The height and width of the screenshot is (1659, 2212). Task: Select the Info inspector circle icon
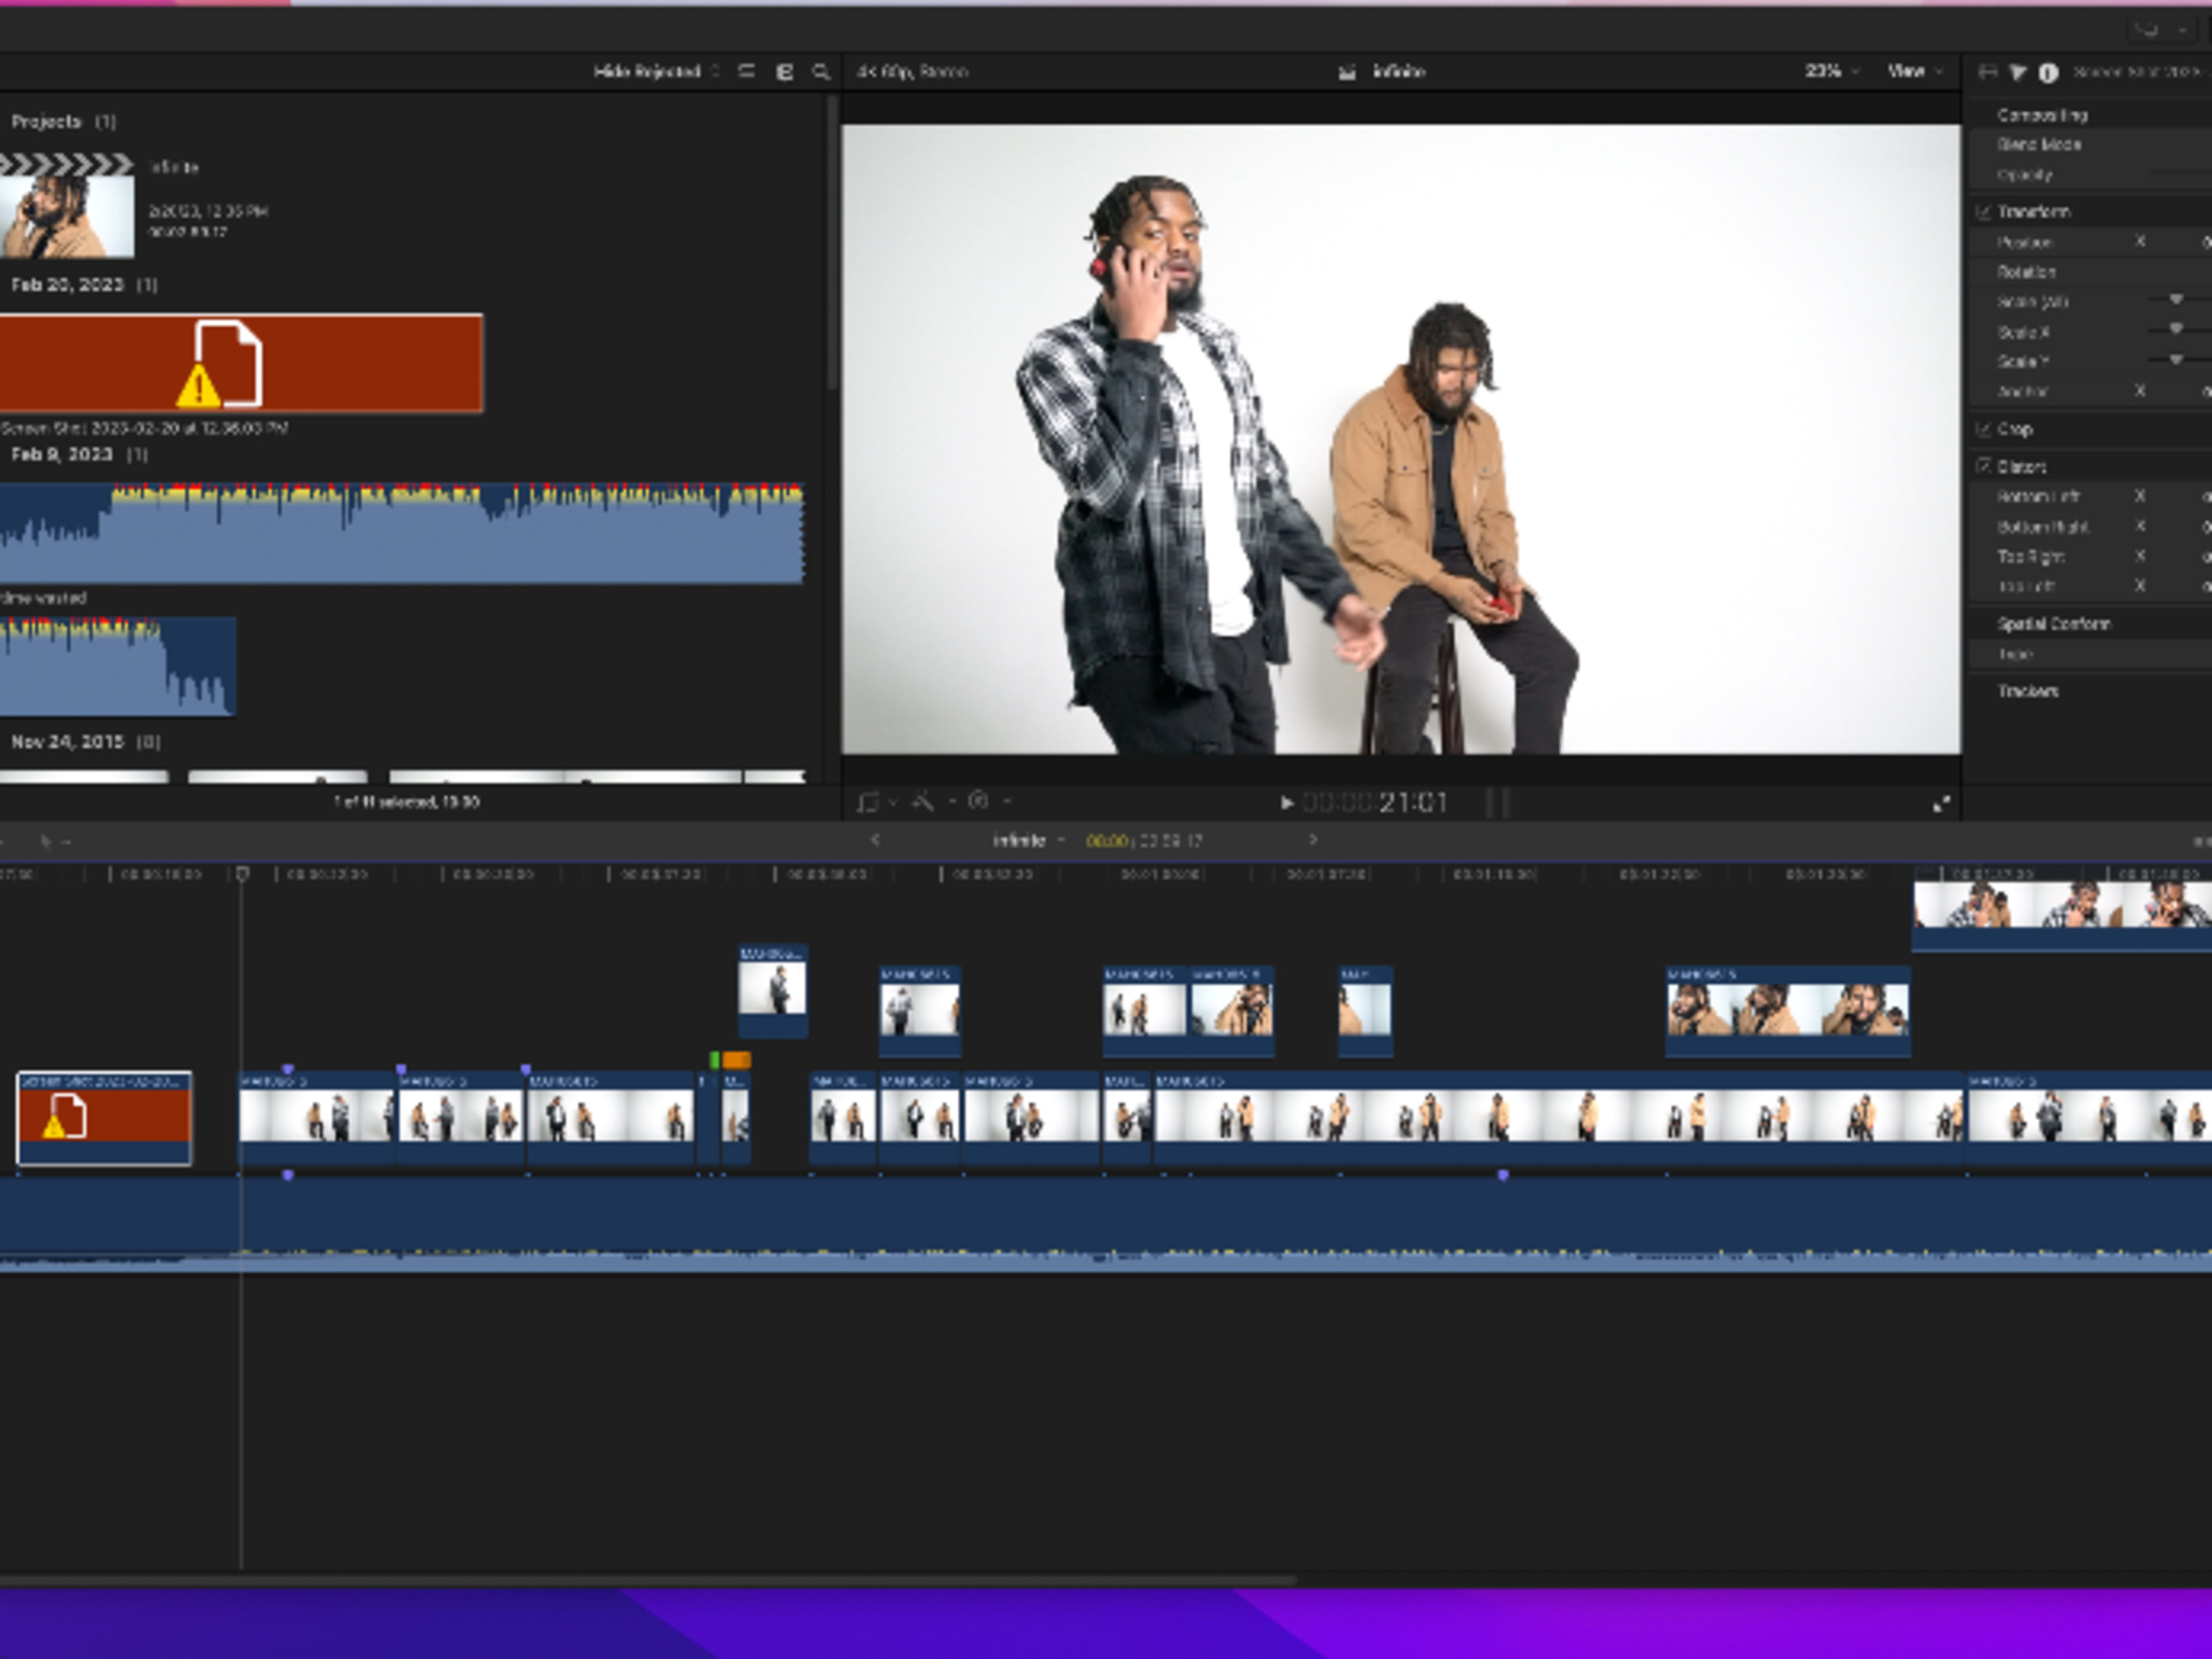[2048, 72]
